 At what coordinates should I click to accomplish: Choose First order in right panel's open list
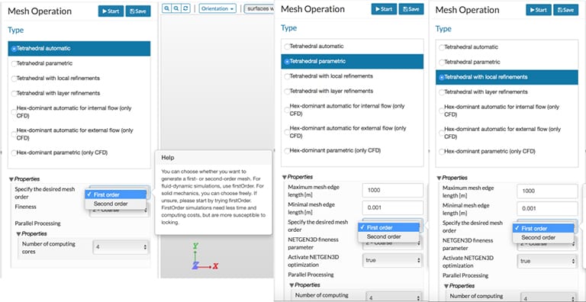(x=543, y=228)
